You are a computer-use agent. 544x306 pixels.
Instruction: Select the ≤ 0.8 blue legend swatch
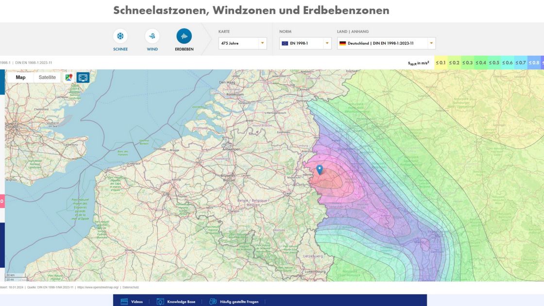coord(534,63)
